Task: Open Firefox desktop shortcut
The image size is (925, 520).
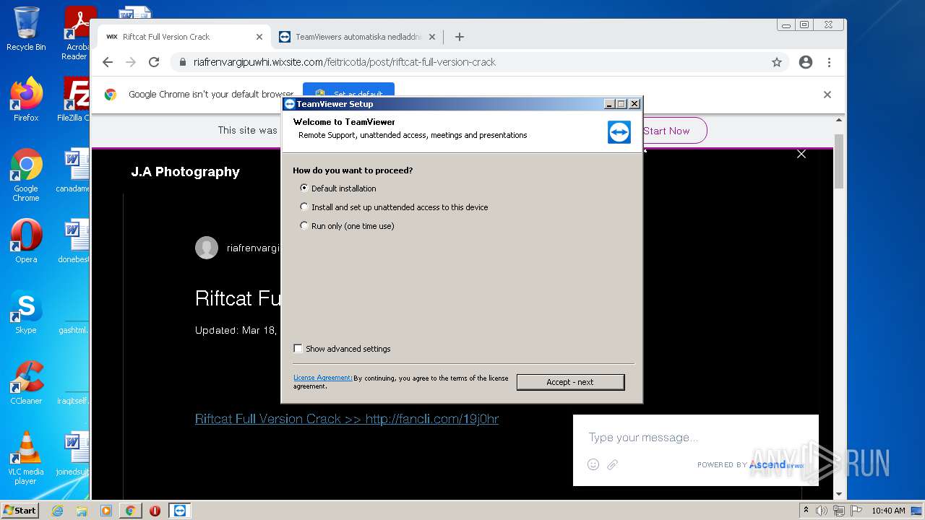Action: click(26, 99)
